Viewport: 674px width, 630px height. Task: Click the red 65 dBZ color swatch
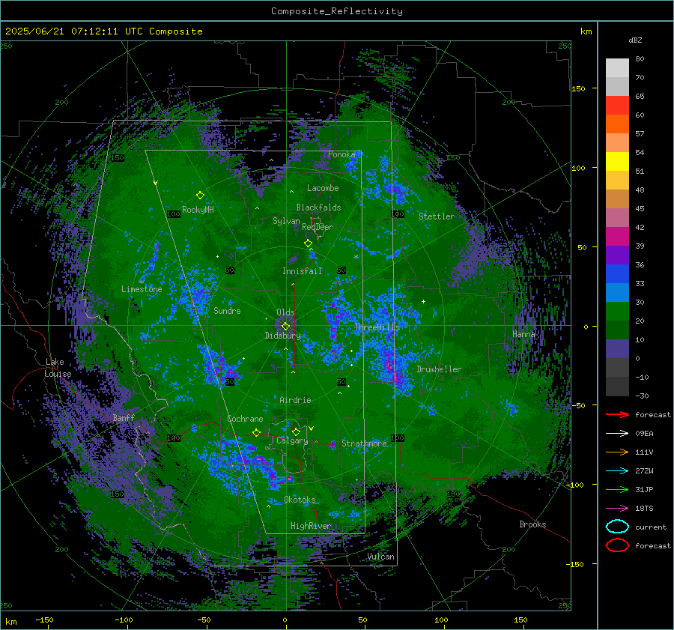pyautogui.click(x=617, y=105)
